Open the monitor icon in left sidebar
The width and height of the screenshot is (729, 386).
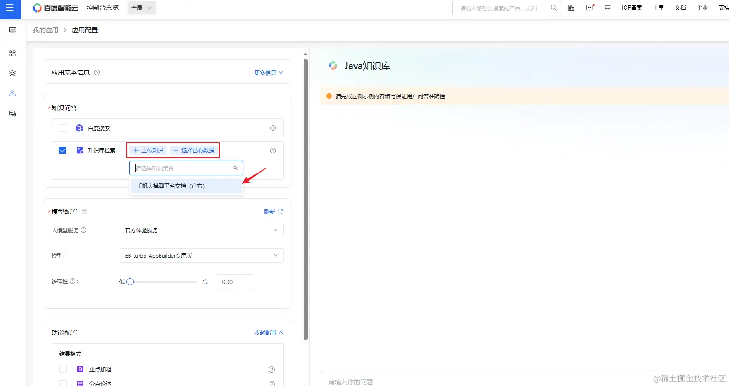point(12,30)
